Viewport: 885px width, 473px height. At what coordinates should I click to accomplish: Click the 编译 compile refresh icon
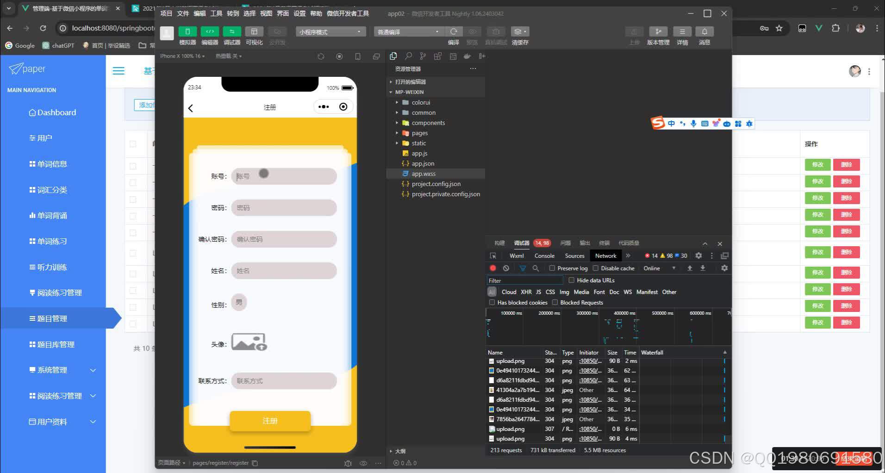[x=454, y=31]
